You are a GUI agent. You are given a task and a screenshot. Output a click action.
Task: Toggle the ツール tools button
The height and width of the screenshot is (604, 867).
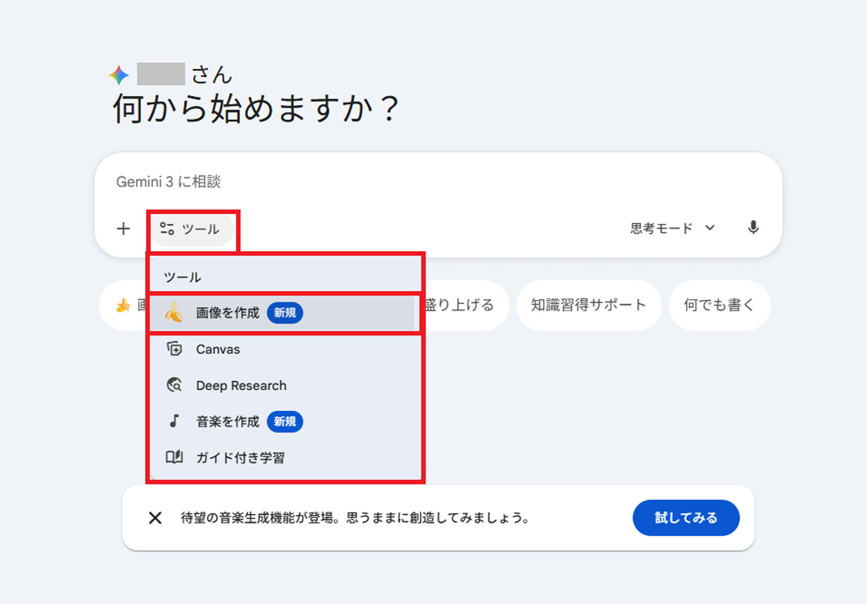(x=193, y=229)
